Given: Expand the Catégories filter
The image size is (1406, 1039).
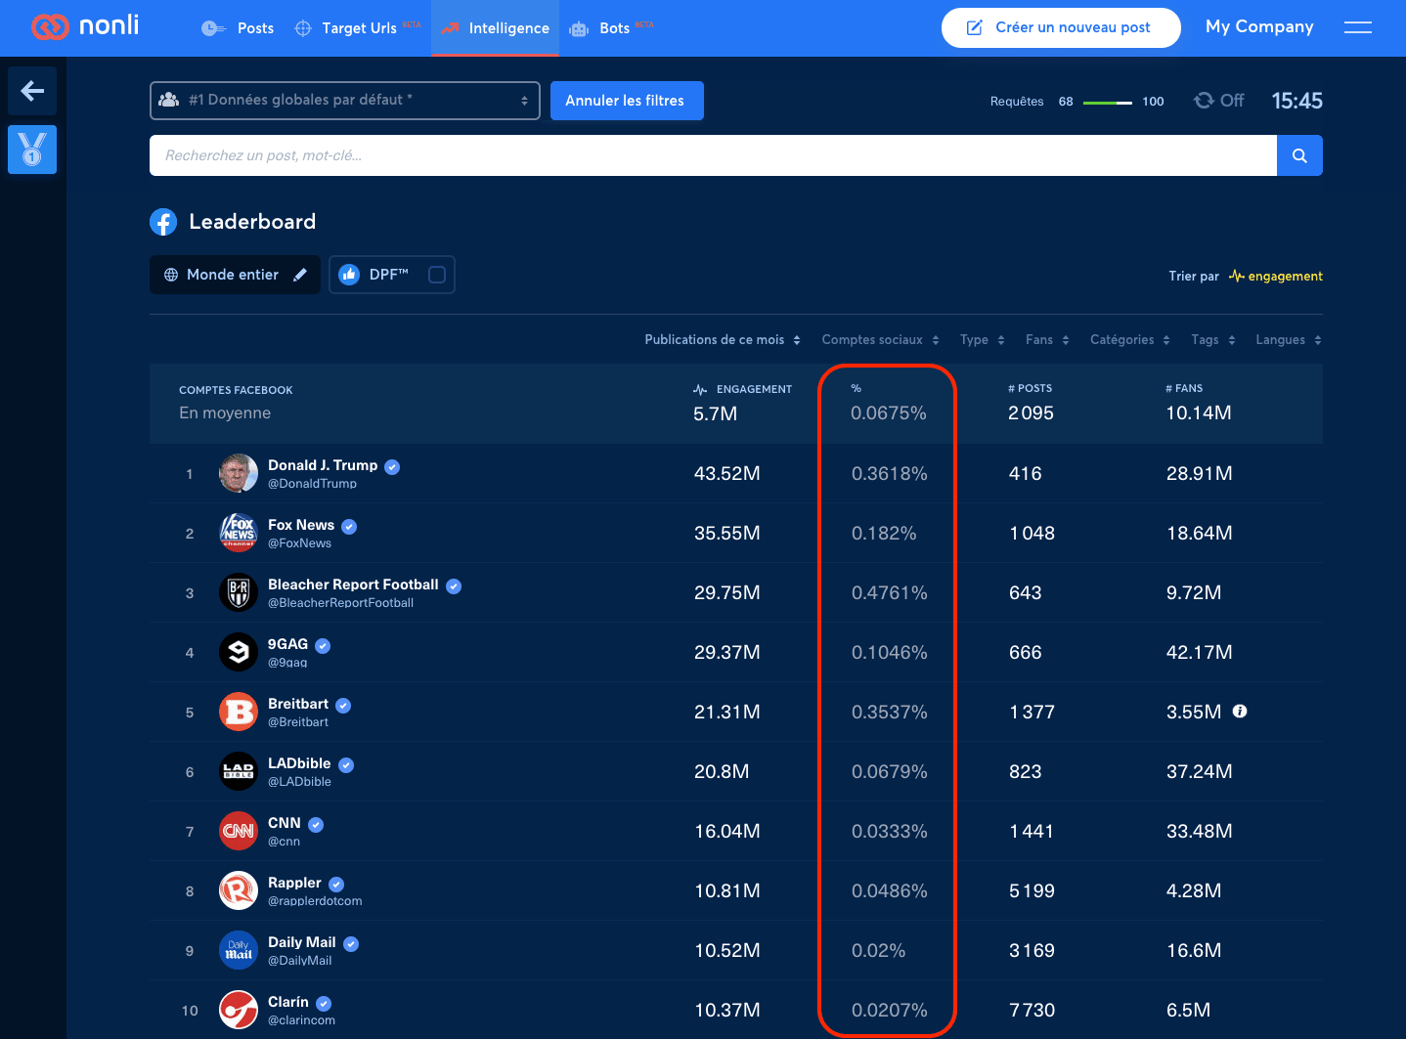Looking at the screenshot, I should [1130, 340].
